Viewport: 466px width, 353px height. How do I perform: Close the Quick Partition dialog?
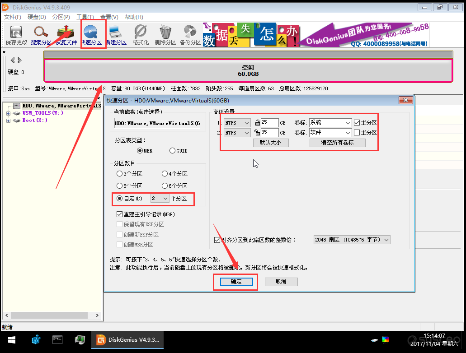[406, 100]
